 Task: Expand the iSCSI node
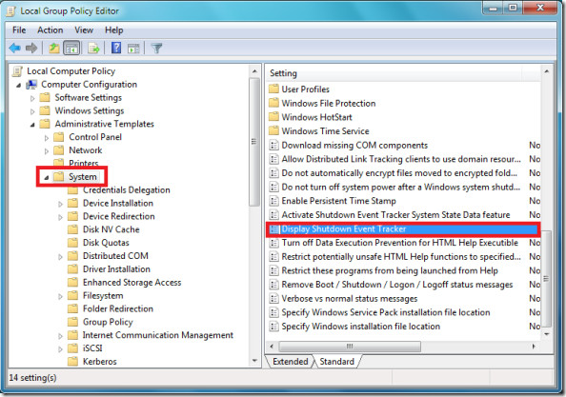coord(61,349)
